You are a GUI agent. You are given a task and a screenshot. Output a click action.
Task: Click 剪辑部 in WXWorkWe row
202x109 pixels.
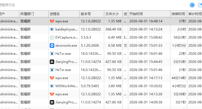pos(25,86)
